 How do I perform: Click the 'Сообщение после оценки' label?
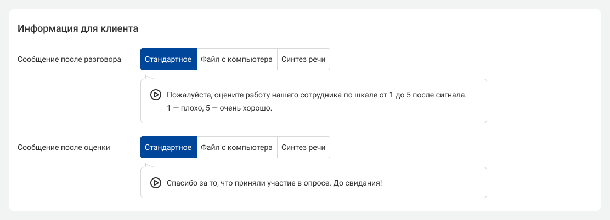[x=64, y=147]
